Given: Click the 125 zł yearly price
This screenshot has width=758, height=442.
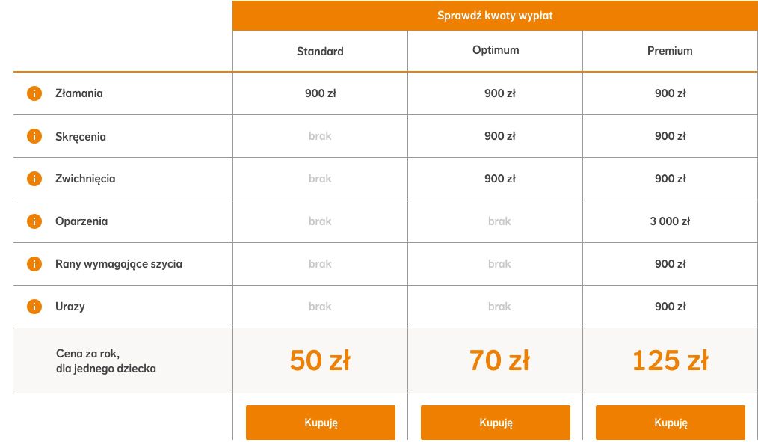Looking at the screenshot, I should coord(670,360).
